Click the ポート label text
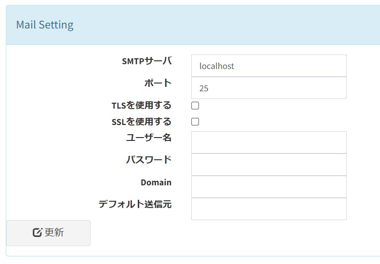380x264 pixels. point(157,83)
